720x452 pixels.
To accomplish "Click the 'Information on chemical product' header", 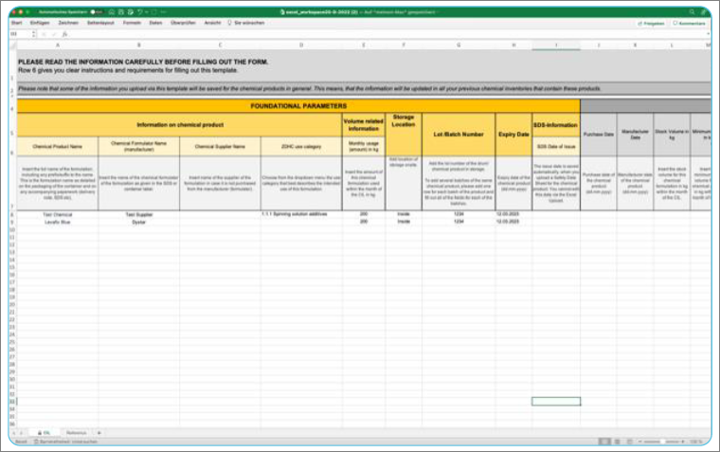I will click(x=180, y=124).
